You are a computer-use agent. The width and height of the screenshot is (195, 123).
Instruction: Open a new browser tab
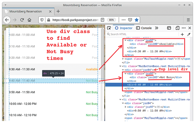[58, 11]
